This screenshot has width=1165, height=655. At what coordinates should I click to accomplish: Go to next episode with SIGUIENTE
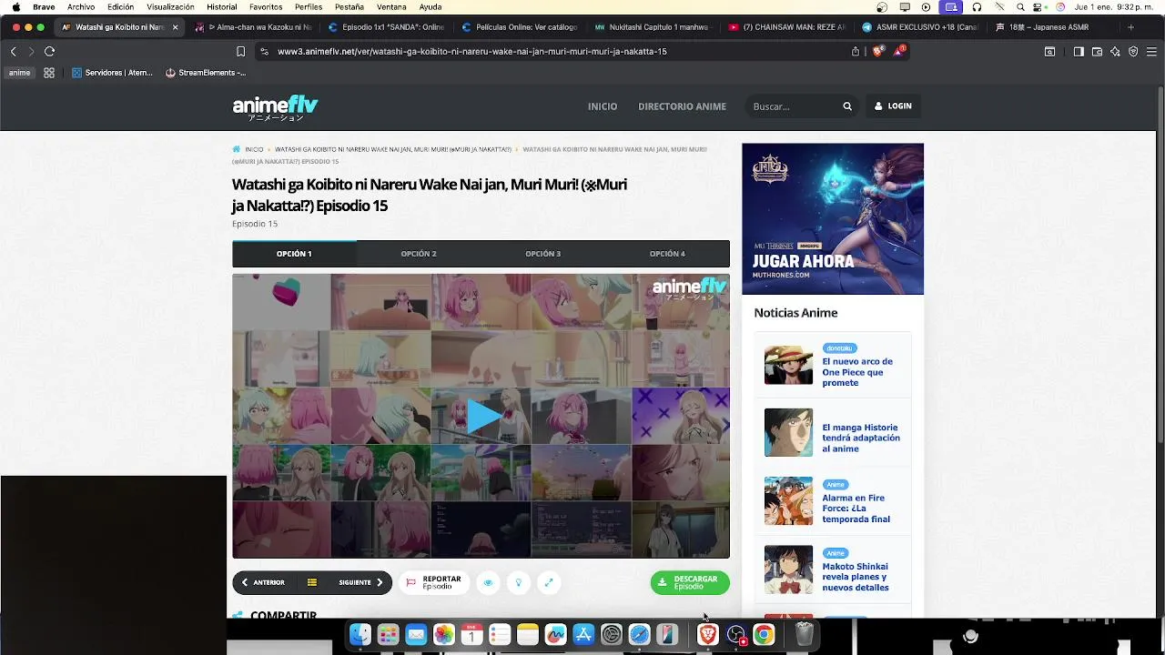point(360,582)
